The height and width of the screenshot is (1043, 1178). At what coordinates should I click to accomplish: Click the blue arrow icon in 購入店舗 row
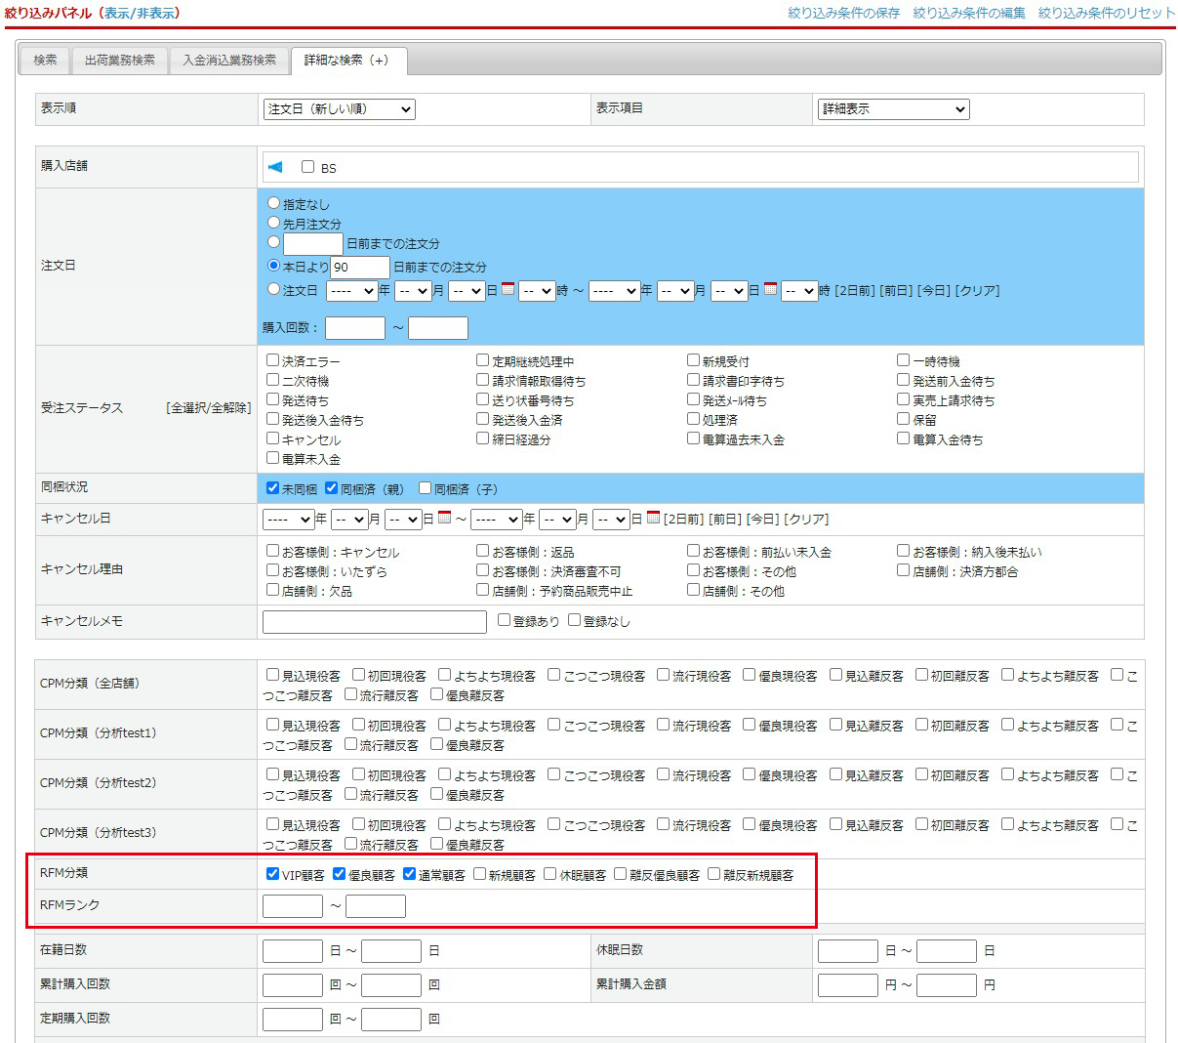coord(275,167)
